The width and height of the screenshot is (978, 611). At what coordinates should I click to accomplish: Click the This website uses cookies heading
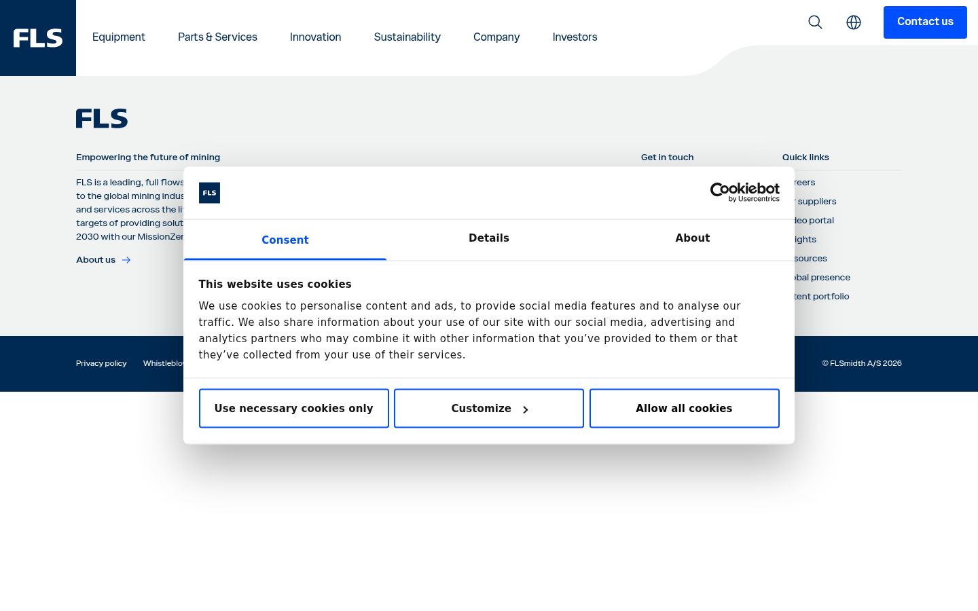click(x=275, y=284)
